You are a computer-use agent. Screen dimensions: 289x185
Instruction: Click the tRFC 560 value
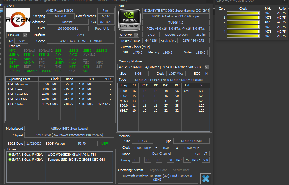[x=205, y=160]
